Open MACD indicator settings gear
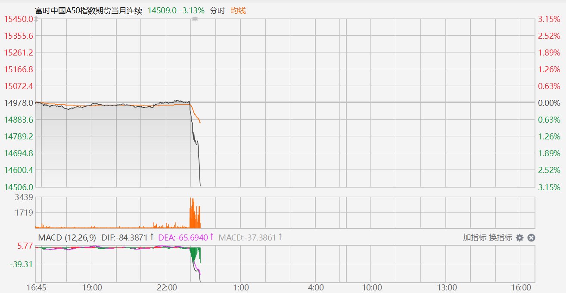 point(520,237)
